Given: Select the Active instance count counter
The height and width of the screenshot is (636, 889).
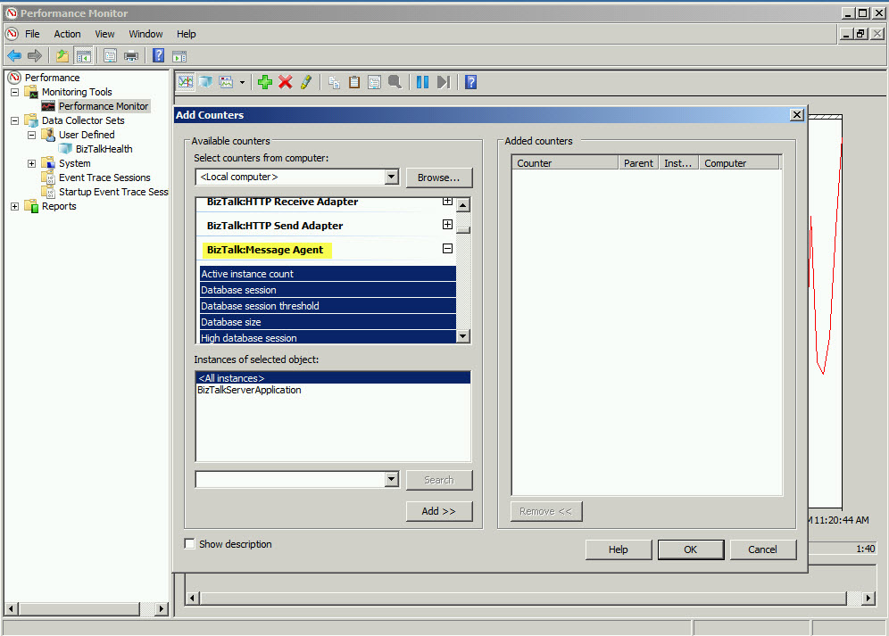Looking at the screenshot, I should click(328, 274).
